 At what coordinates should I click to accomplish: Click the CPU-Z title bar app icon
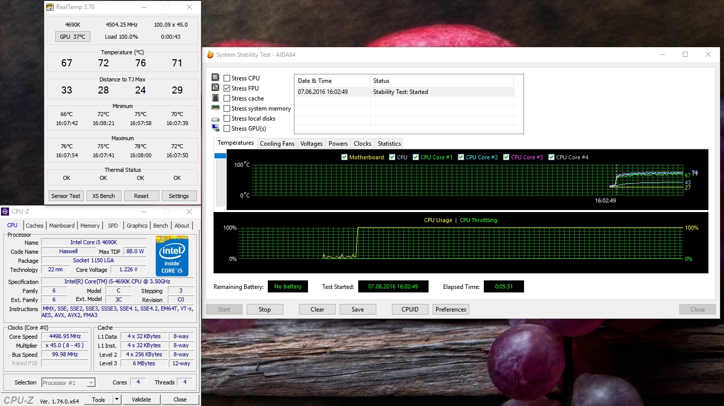pos(6,212)
